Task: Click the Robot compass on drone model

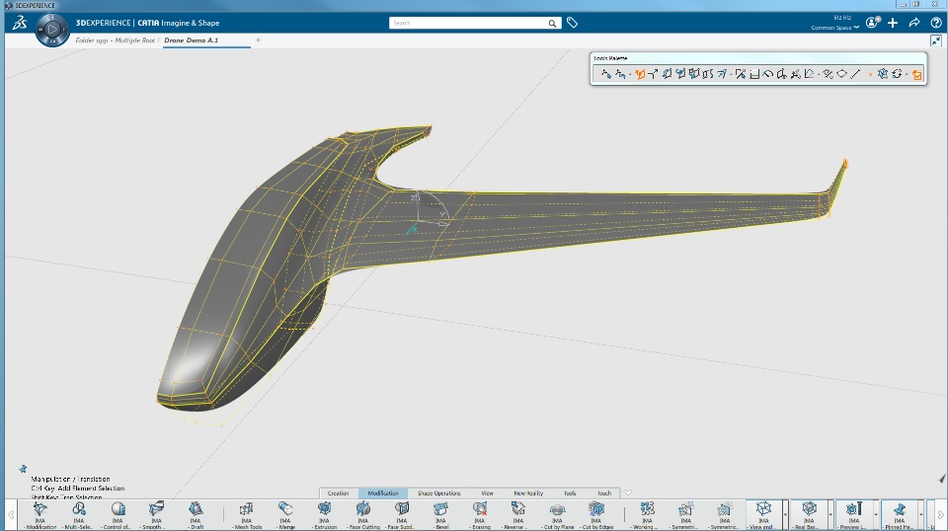Action: [x=431, y=211]
